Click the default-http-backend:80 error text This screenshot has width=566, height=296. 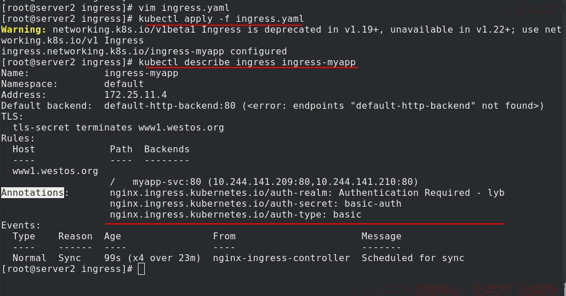(x=324, y=106)
